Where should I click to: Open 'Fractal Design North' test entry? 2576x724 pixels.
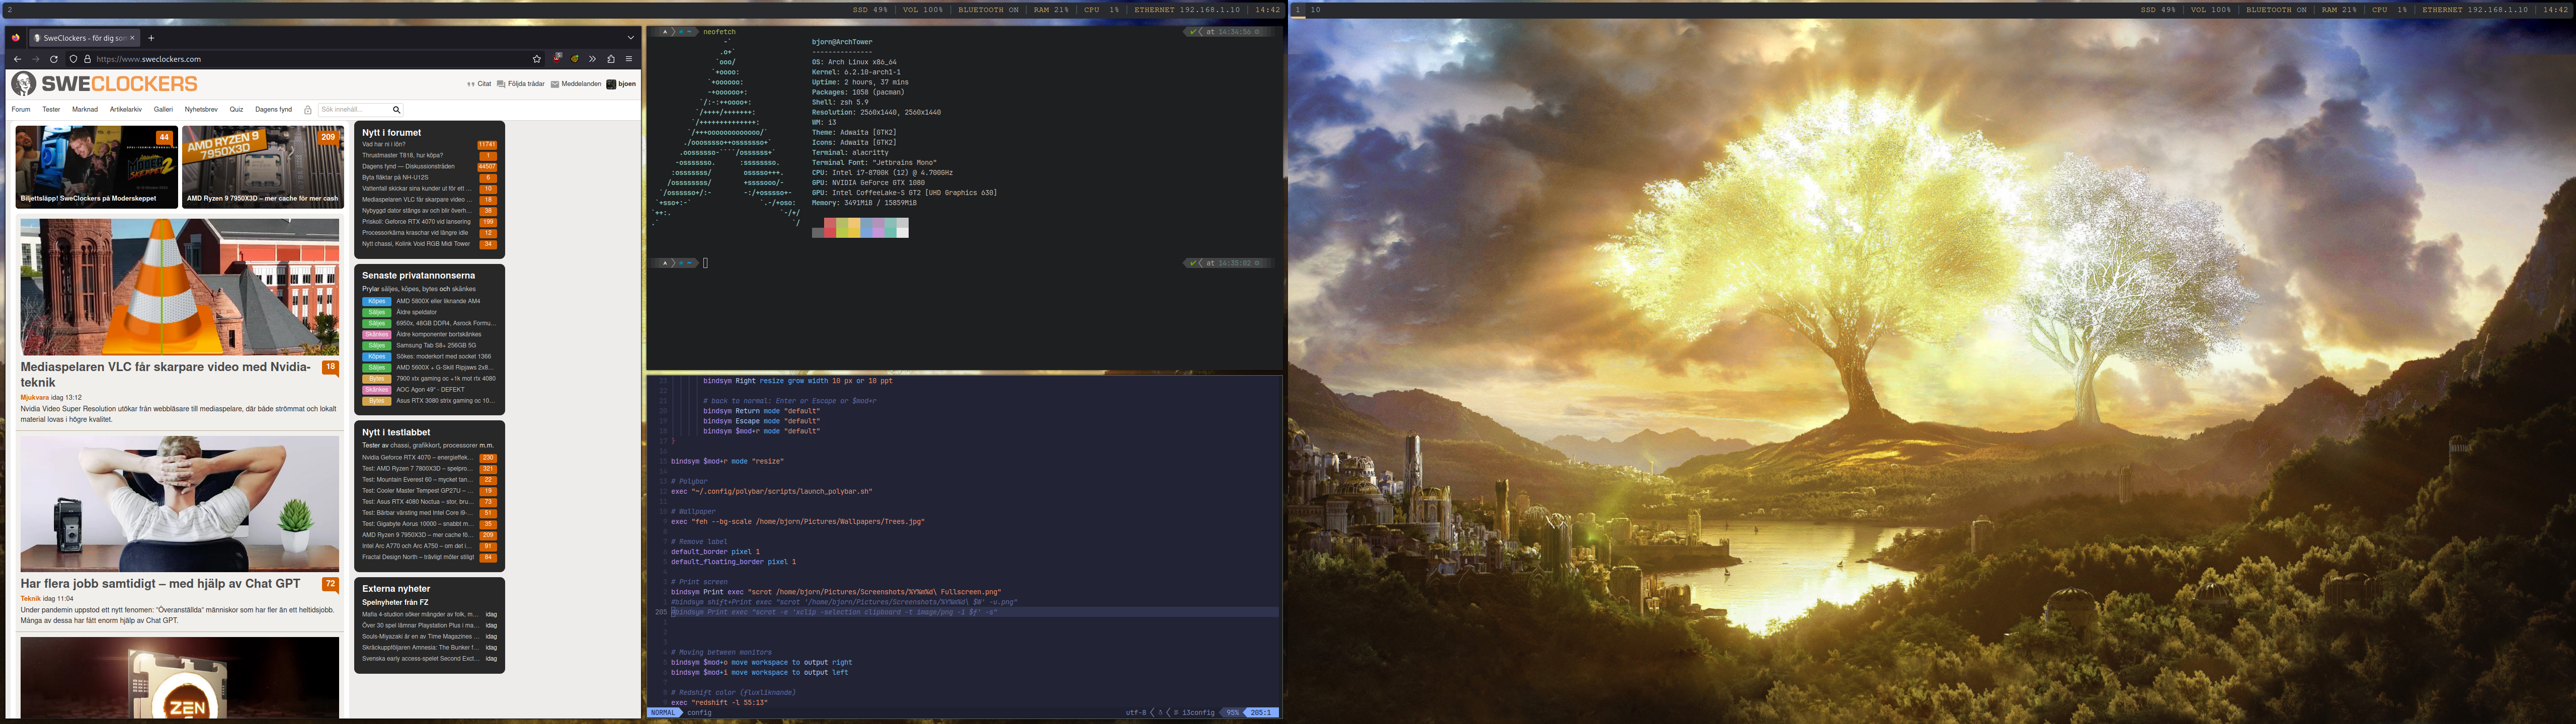pyautogui.click(x=418, y=557)
